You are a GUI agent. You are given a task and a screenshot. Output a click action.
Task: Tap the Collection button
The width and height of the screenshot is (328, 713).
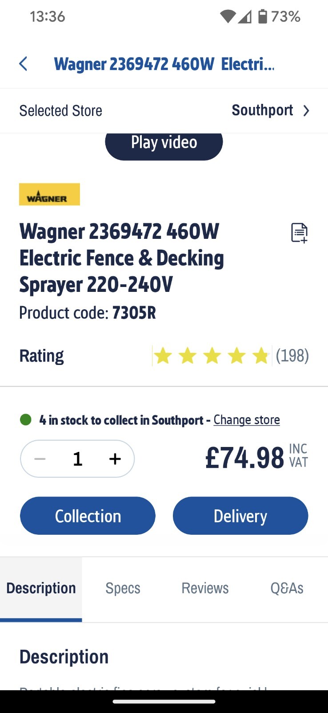[87, 516]
